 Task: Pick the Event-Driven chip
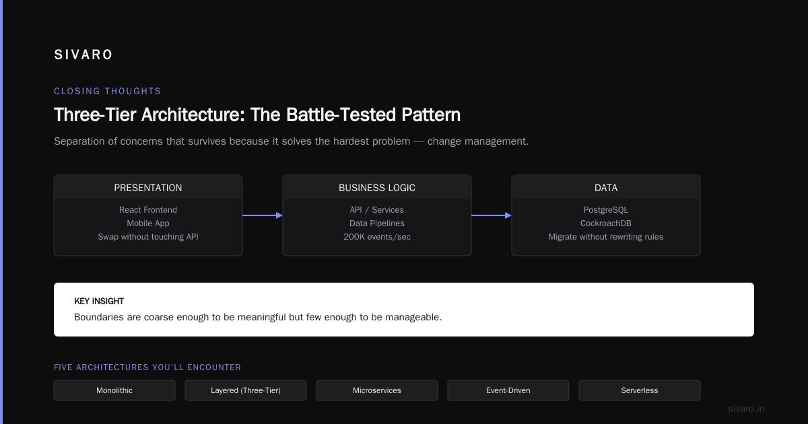[x=508, y=390]
